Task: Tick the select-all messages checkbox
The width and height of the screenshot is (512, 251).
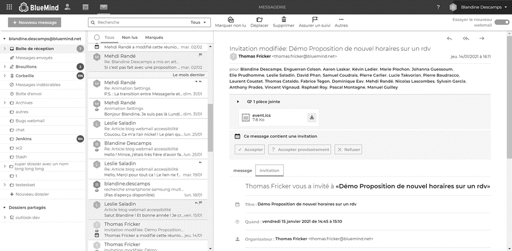Action: (97, 37)
